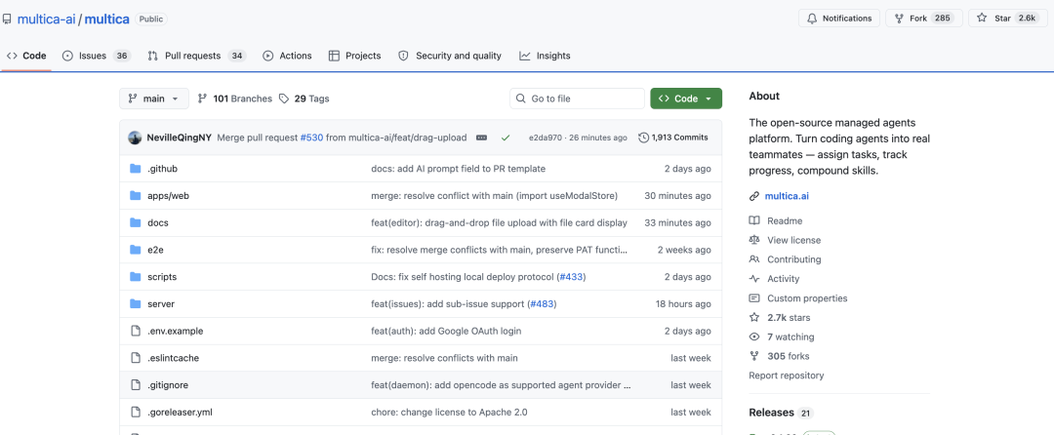Click the commit status checkmark icon
Screen dimensions: 1054x435
[x=506, y=138]
